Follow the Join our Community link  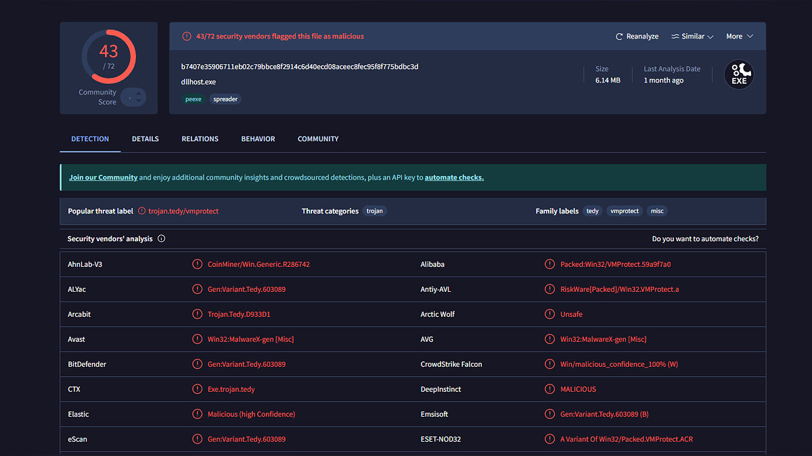click(x=103, y=178)
